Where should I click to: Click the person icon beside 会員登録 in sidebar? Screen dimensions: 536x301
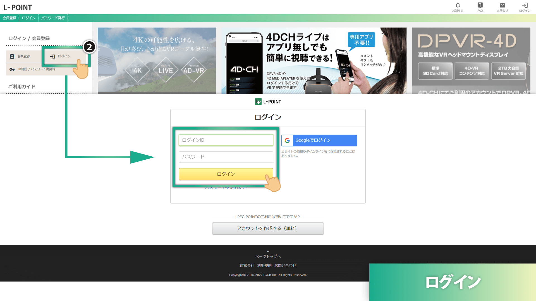click(x=12, y=56)
